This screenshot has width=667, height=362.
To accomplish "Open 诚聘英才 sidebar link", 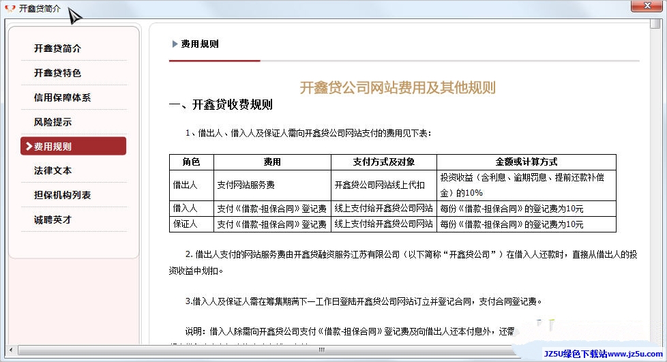I will click(x=53, y=220).
